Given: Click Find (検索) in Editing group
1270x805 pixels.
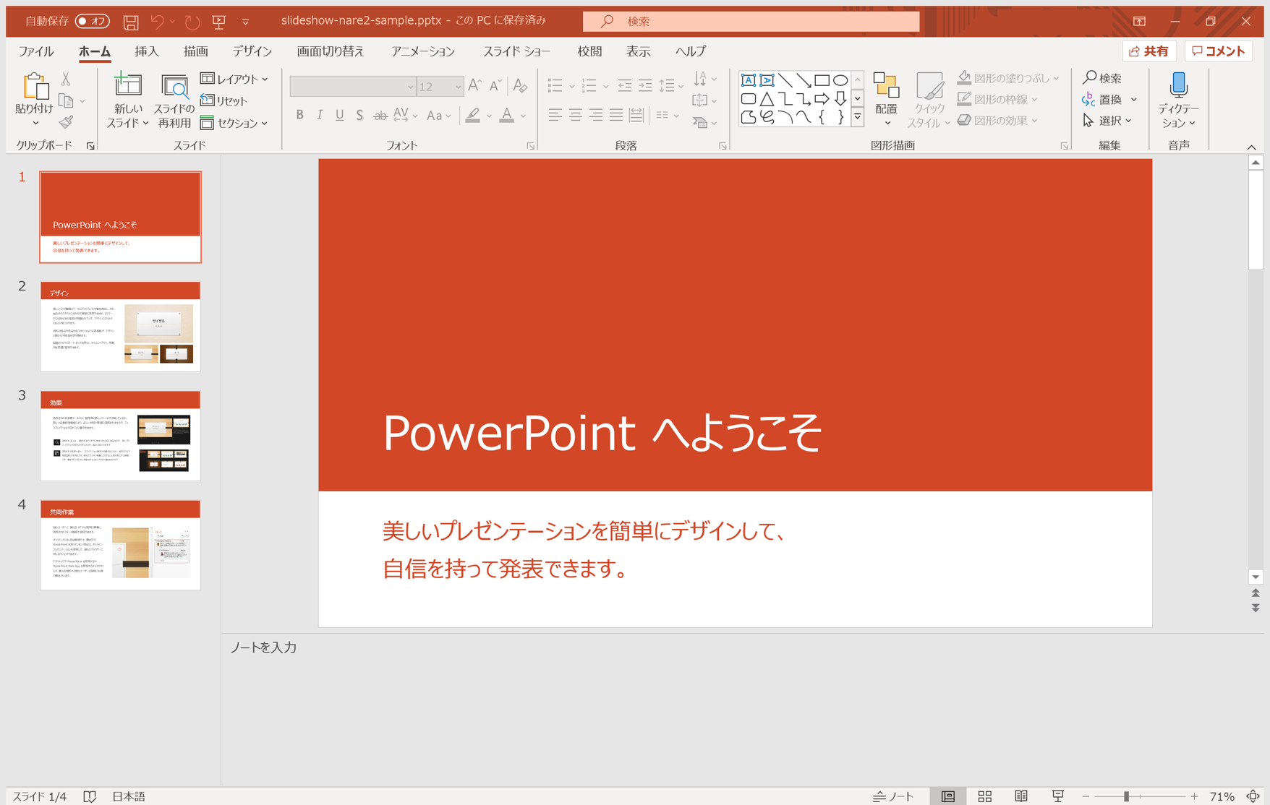Looking at the screenshot, I should click(1102, 77).
